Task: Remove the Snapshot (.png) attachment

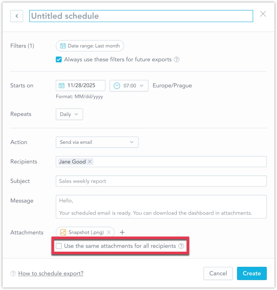Action: (x=109, y=232)
